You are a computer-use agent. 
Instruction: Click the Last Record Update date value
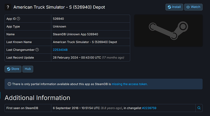coord(77,58)
